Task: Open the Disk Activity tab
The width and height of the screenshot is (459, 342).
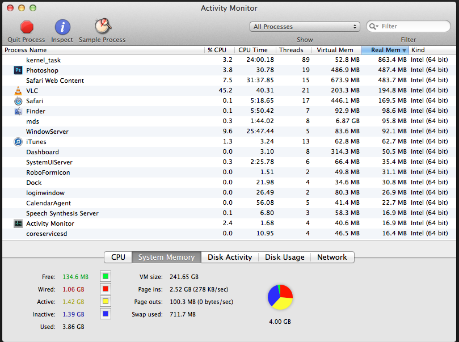Action: pos(230,257)
